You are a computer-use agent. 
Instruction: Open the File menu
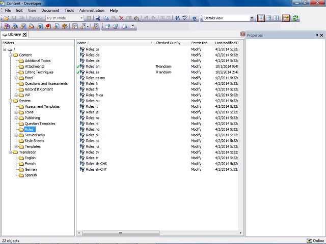[8, 10]
